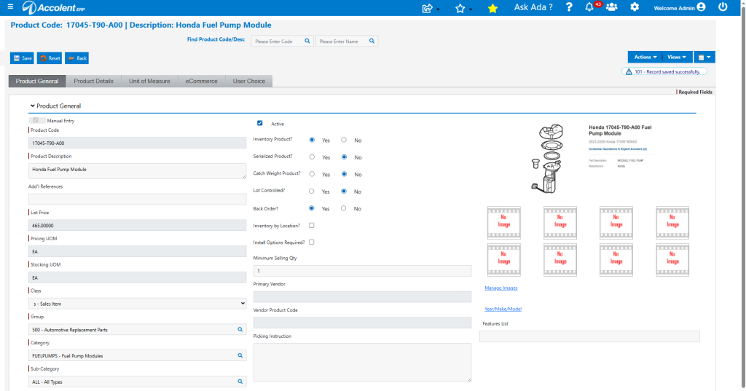
Task: Click the Minimum Selling Qty field
Action: 363,271
